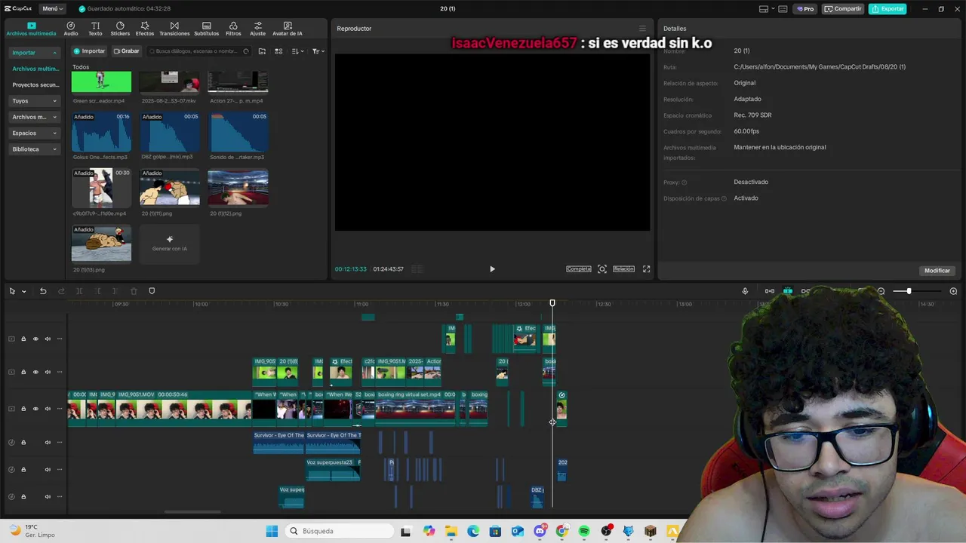This screenshot has width=966, height=543.
Task: Select Proyectos secun... in the sidebar
Action: pos(35,85)
